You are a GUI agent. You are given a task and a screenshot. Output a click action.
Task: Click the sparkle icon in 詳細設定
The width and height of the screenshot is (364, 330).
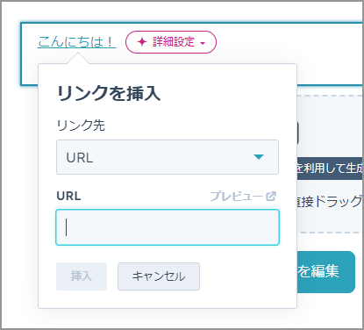pyautogui.click(x=142, y=42)
